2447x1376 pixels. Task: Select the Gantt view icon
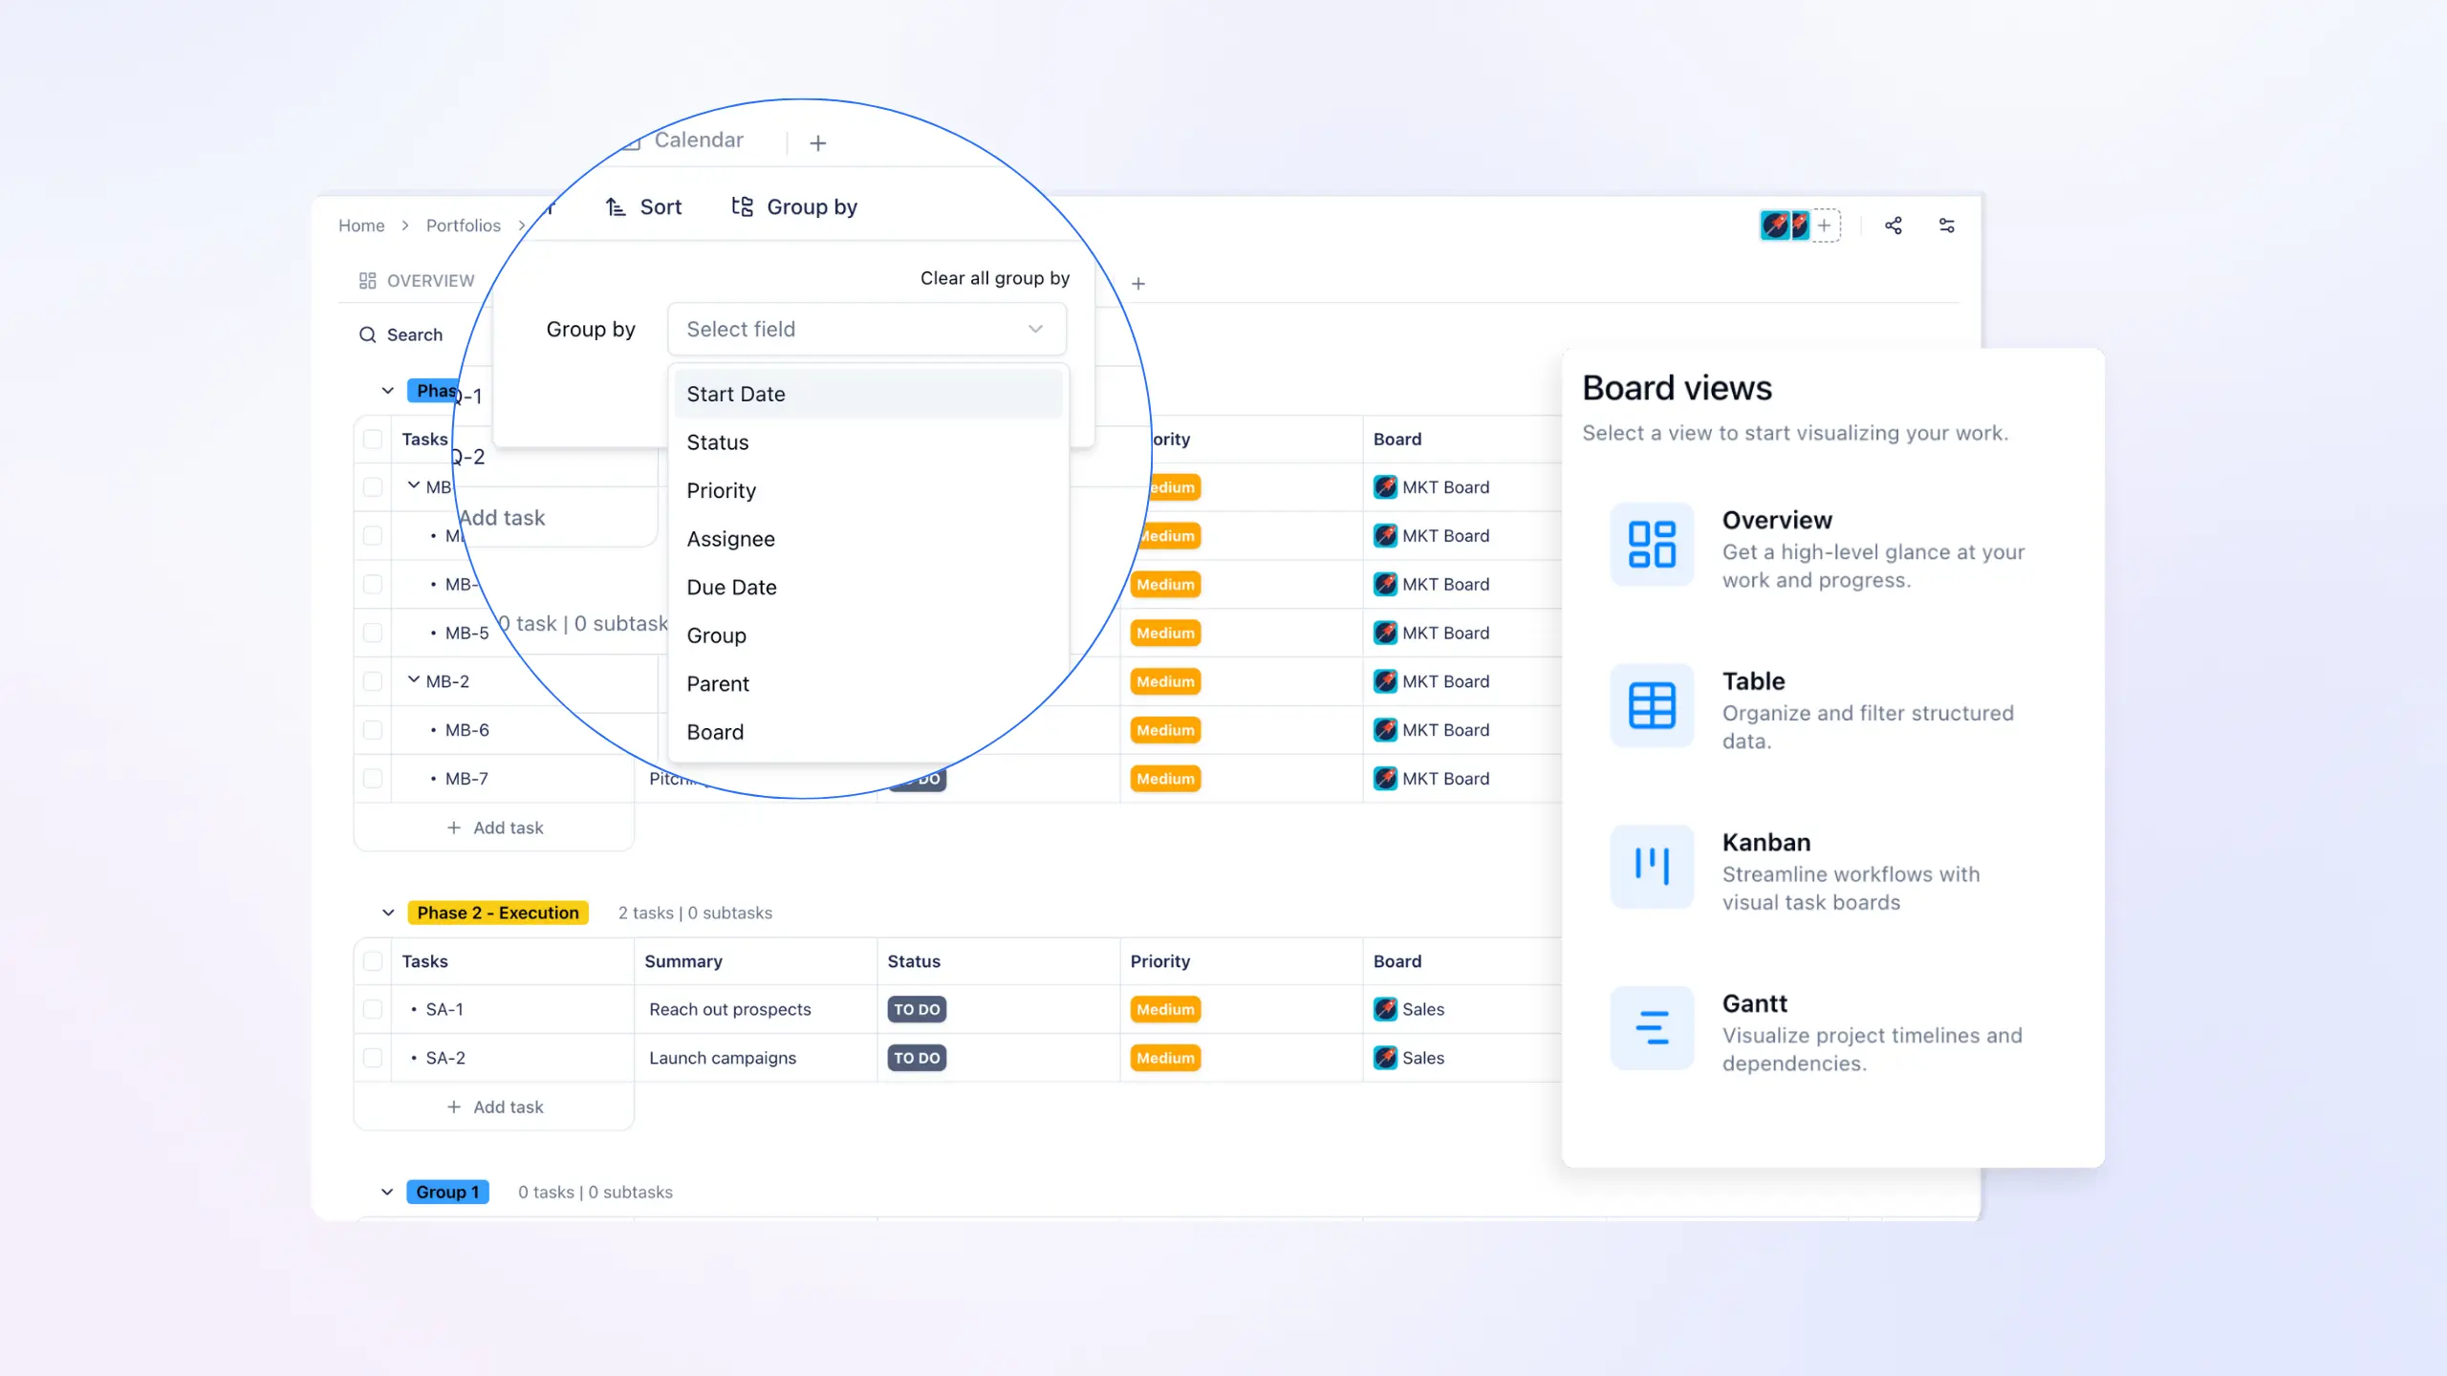coord(1652,1027)
